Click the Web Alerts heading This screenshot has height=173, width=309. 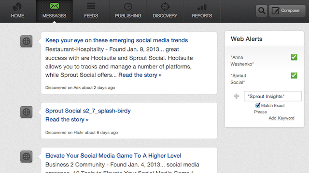click(x=247, y=39)
